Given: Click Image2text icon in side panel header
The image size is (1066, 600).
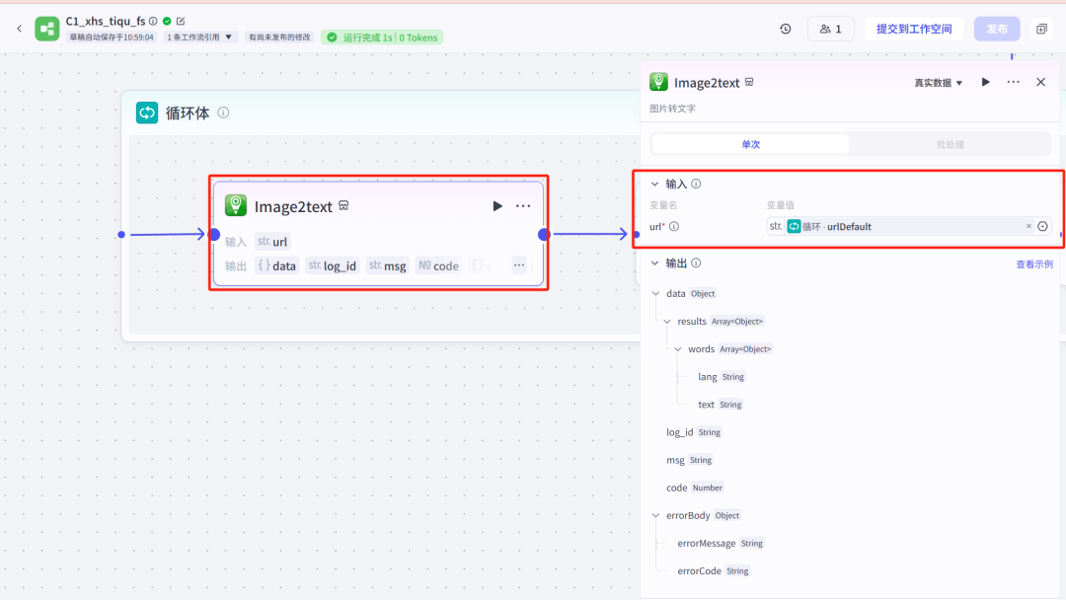Looking at the screenshot, I should pos(658,82).
